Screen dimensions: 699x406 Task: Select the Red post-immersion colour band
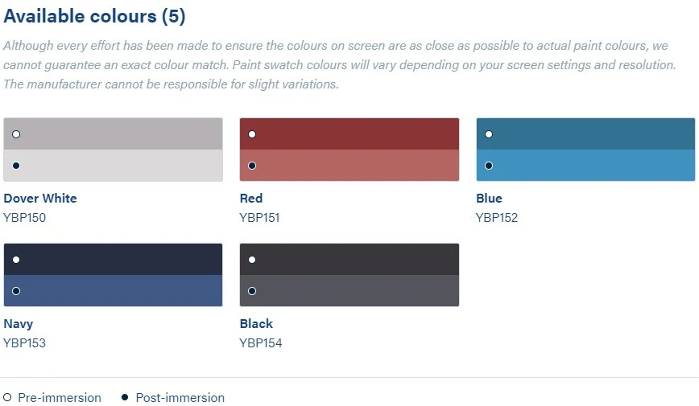click(349, 166)
